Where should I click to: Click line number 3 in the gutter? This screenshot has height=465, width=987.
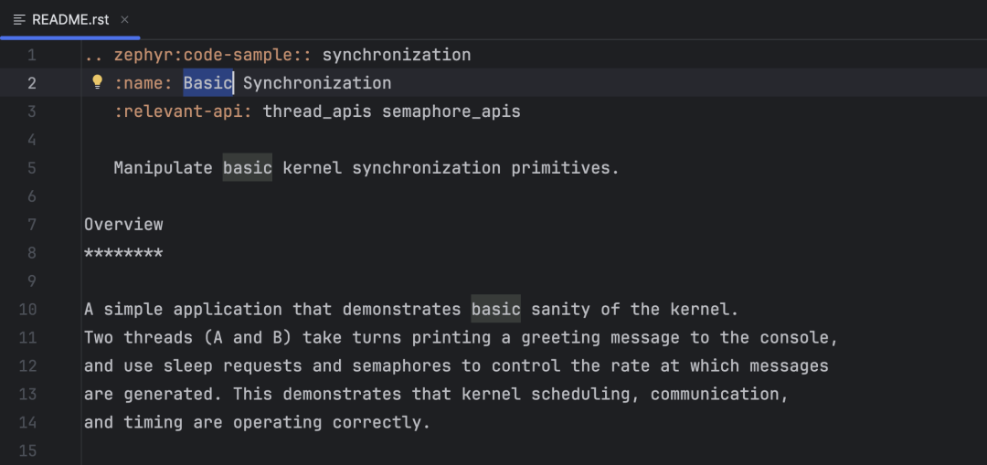pos(31,111)
